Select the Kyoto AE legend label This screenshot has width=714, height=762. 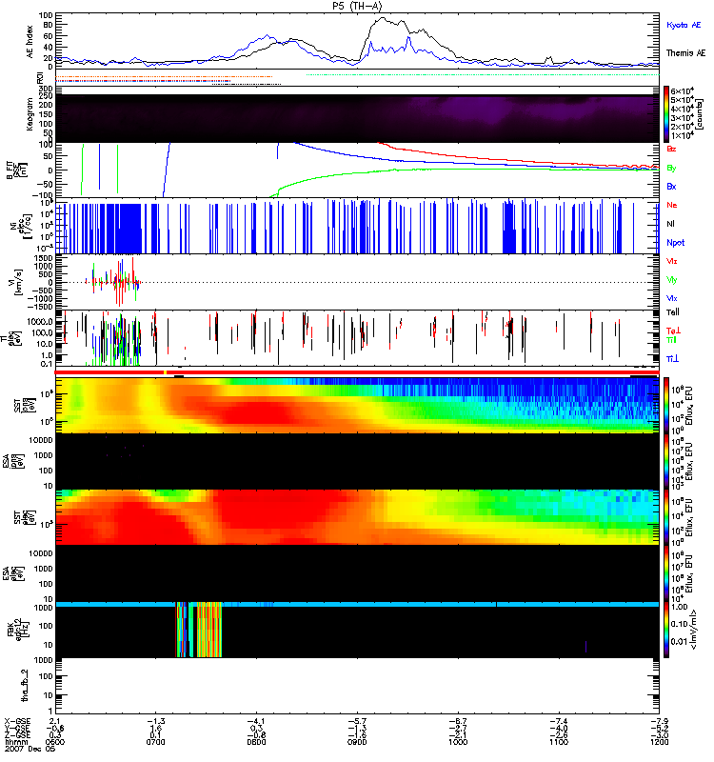point(684,25)
